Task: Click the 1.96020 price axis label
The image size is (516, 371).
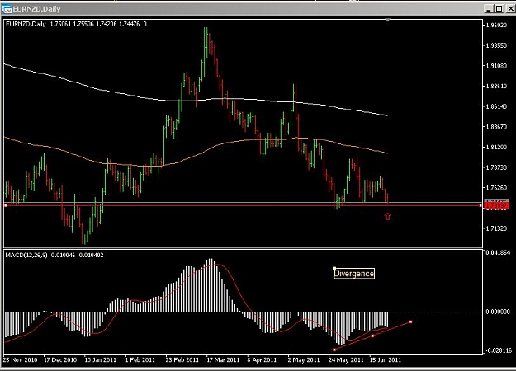Action: 496,26
